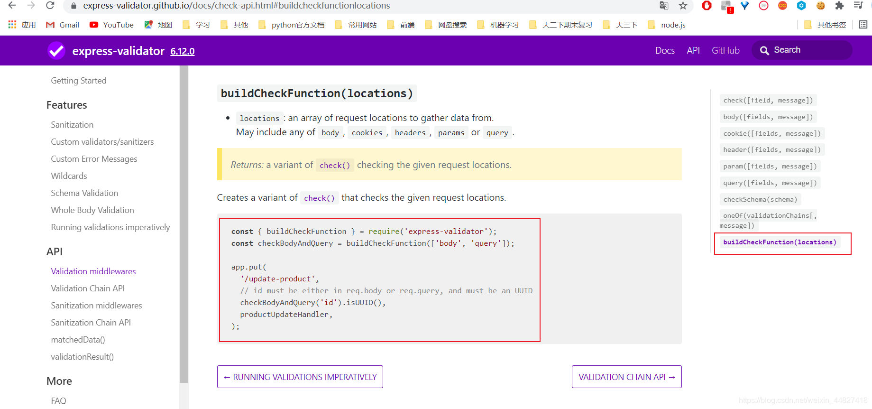Open the 地图 maps bookmark
872x409 pixels.
tap(158, 25)
